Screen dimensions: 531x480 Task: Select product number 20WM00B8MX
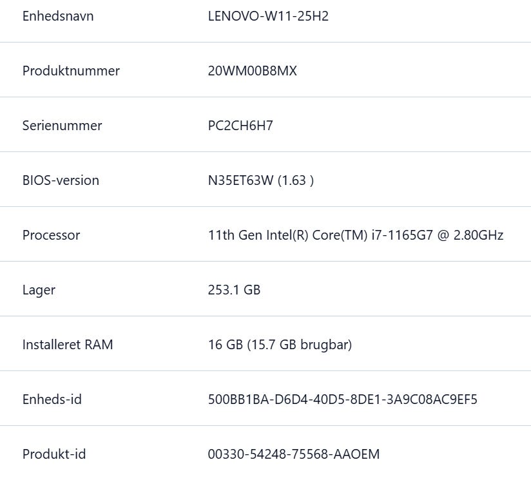[252, 71]
